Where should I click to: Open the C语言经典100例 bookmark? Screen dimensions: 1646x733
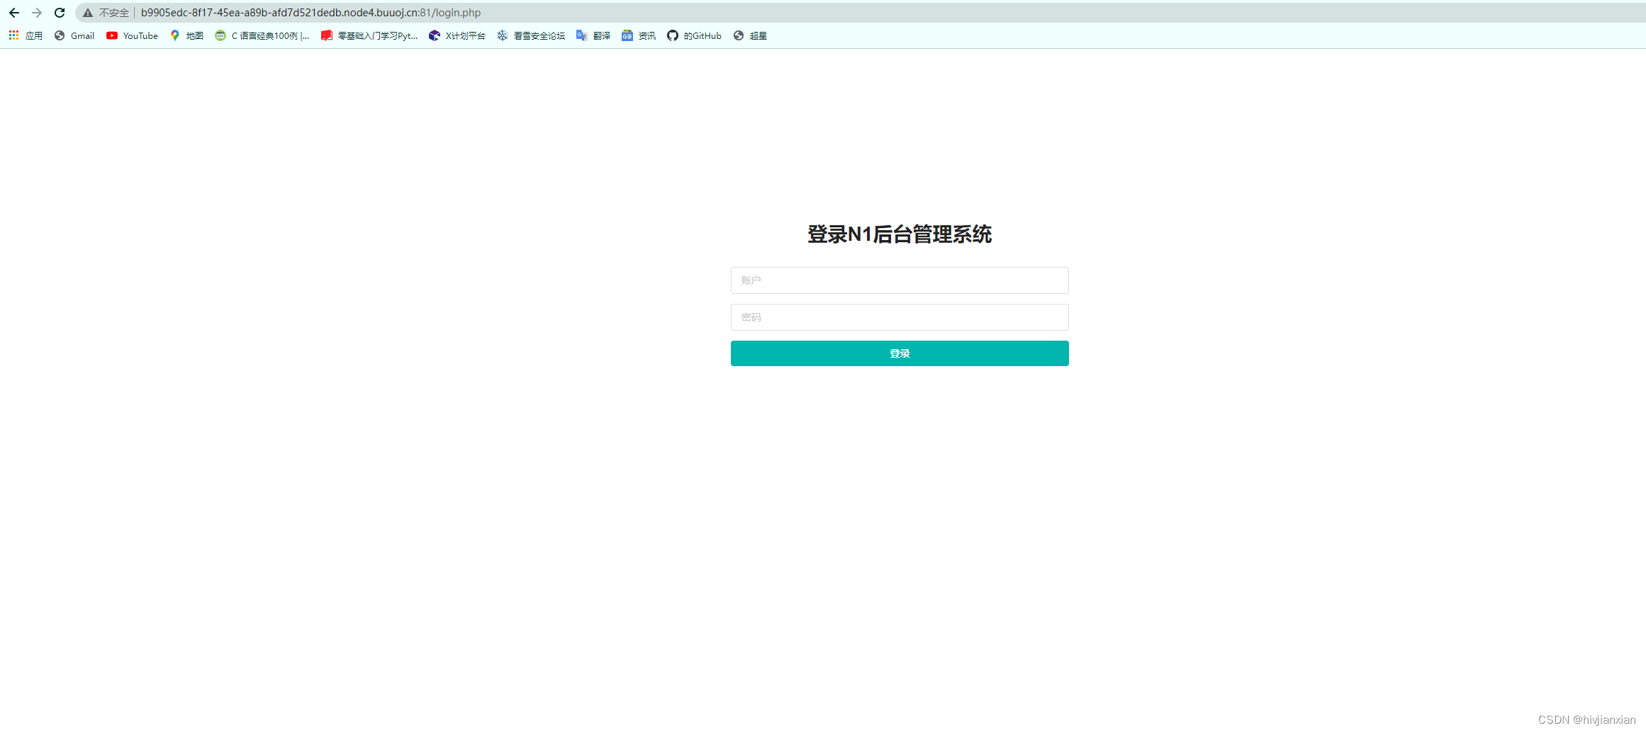(x=262, y=35)
